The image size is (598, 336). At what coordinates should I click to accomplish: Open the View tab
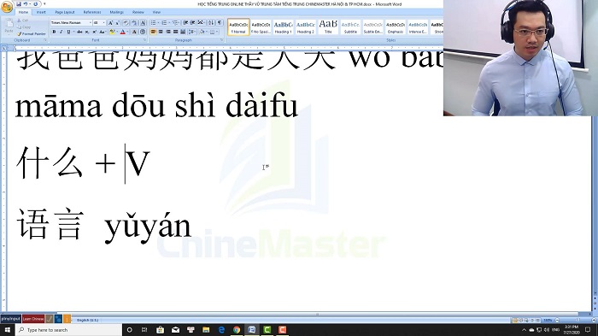click(x=156, y=12)
